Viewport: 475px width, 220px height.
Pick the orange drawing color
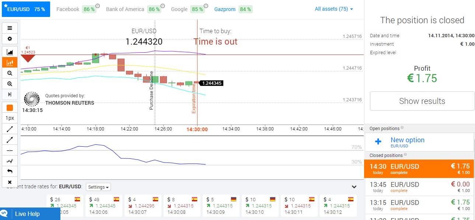point(10,108)
